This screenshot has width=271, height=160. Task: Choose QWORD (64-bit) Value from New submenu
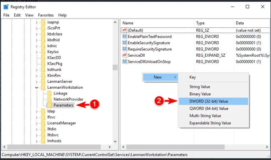[x=213, y=108]
